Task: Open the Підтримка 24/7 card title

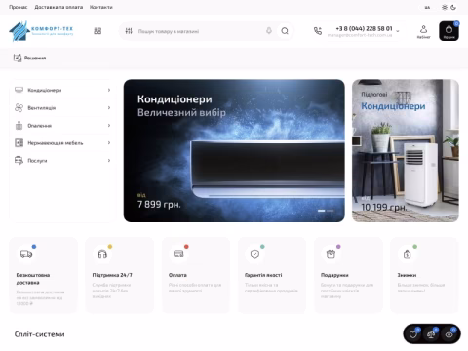Action: pyautogui.click(x=112, y=275)
